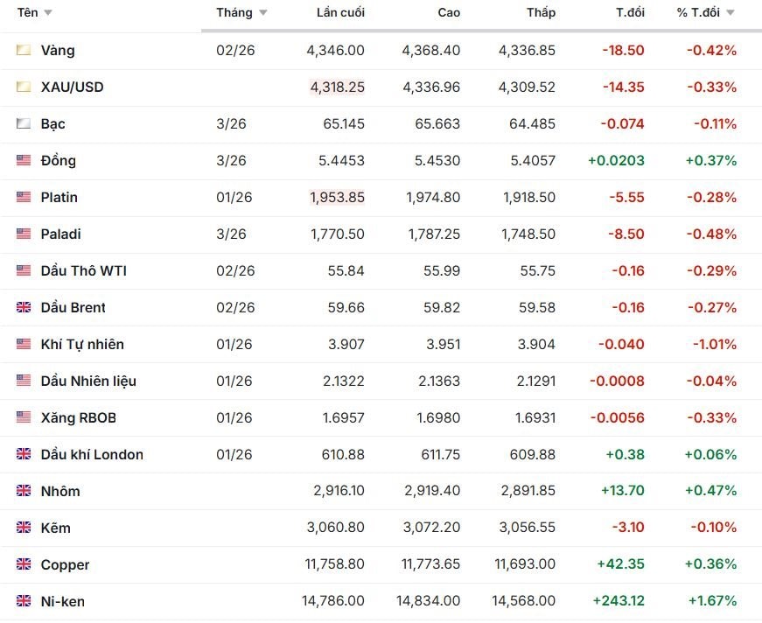Open the Dầu khí London link
The image size is (762, 623).
click(x=92, y=455)
